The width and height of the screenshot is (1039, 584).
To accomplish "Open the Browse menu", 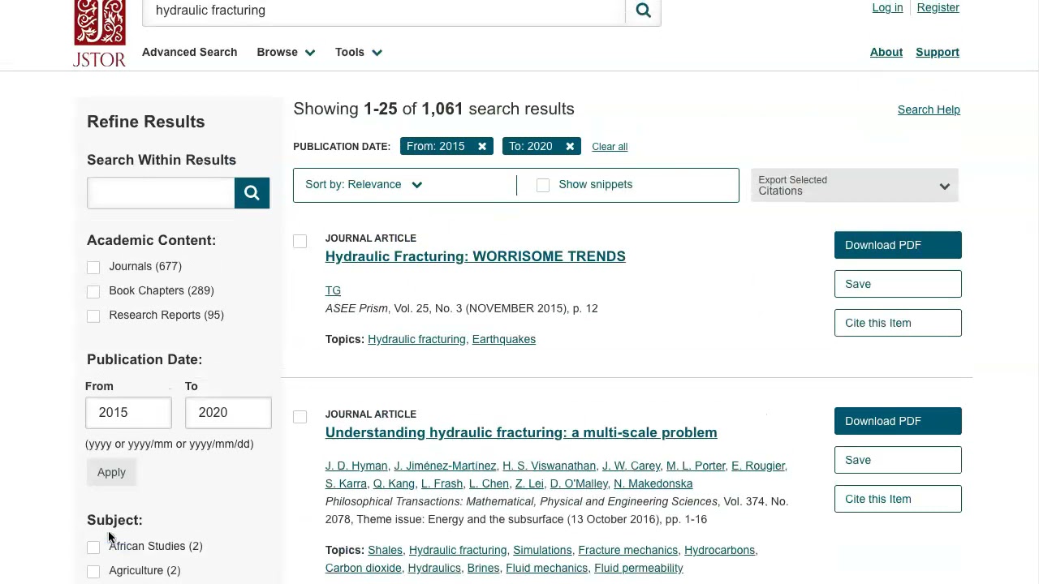I will click(x=286, y=52).
